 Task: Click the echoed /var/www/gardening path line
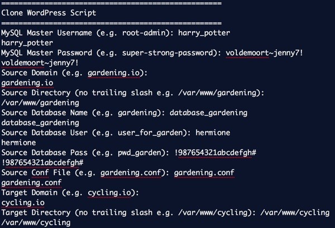tap(40, 103)
